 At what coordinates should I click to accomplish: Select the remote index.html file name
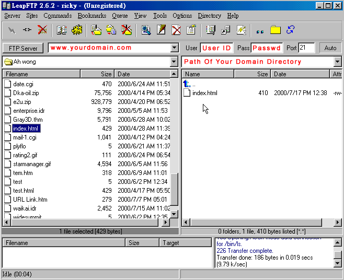click(205, 93)
